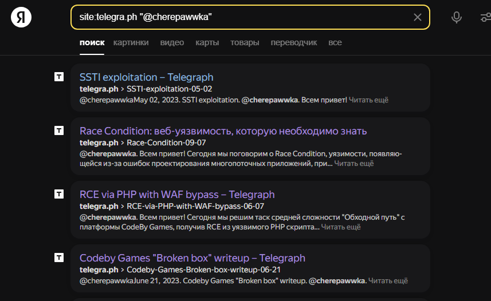
Task: Open the переводчик tab
Action: click(294, 42)
